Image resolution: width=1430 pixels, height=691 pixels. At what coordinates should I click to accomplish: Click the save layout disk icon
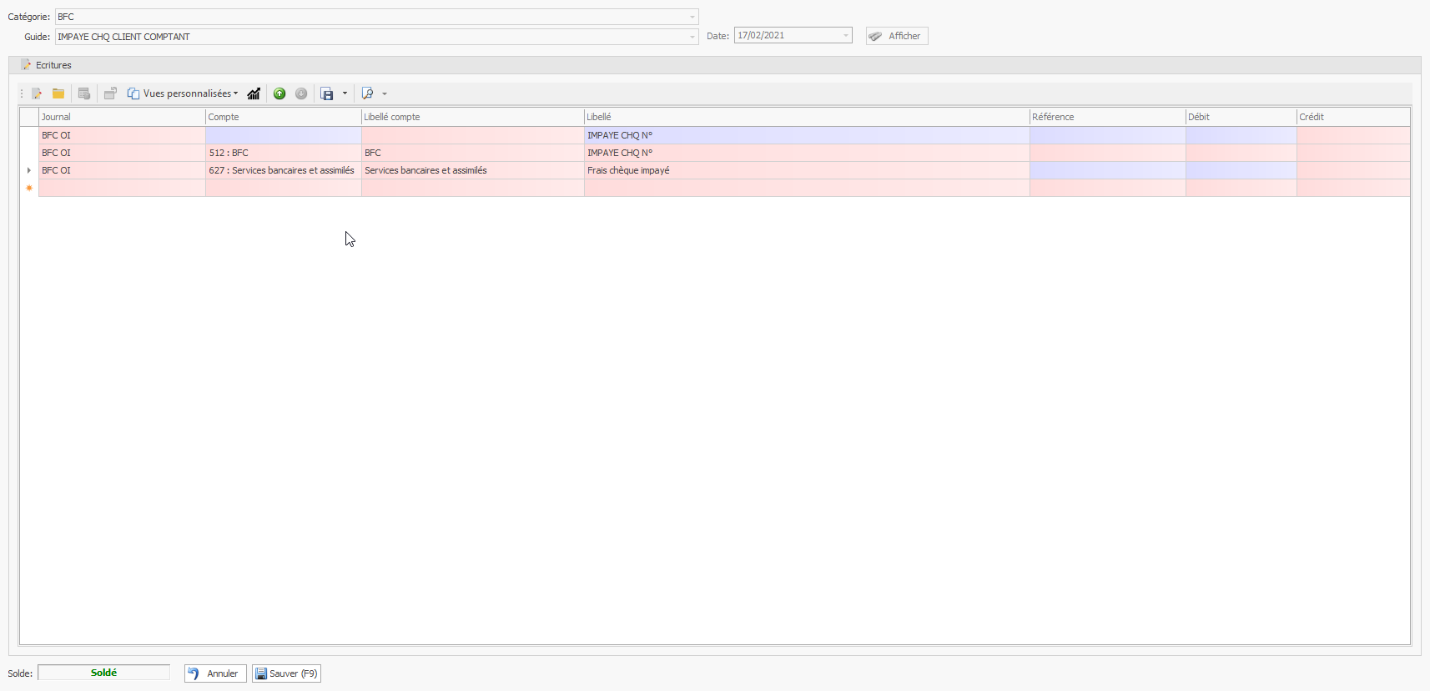[327, 93]
